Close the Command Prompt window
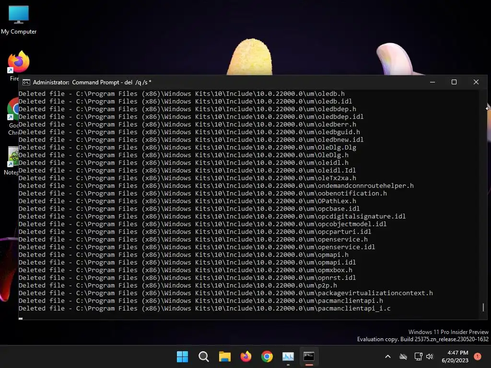 (x=476, y=82)
